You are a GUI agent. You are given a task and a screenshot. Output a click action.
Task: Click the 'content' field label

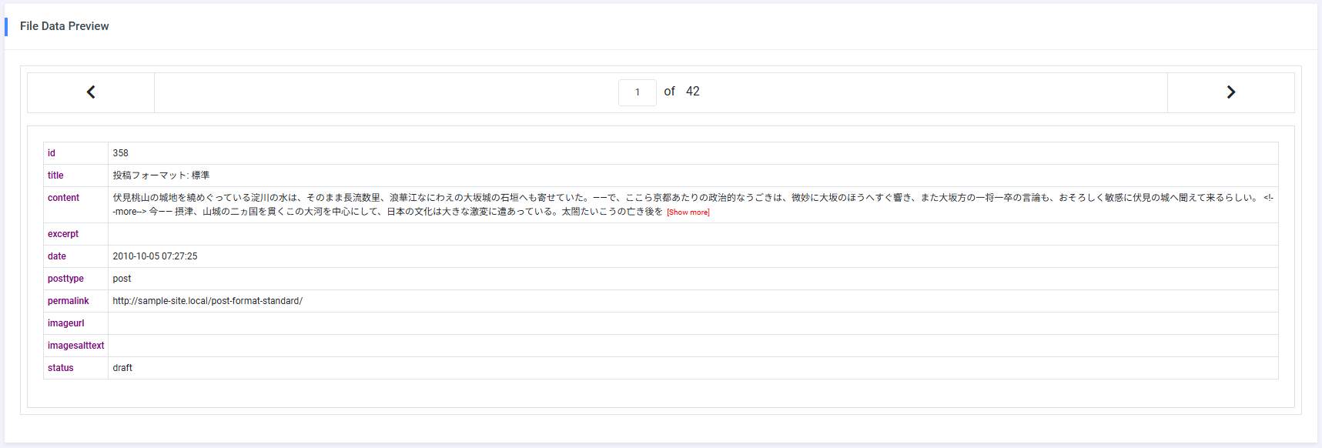click(63, 198)
